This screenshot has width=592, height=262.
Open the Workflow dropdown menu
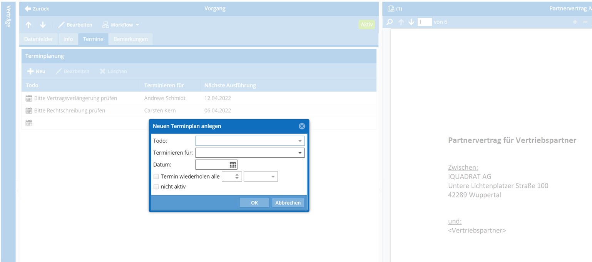121,25
